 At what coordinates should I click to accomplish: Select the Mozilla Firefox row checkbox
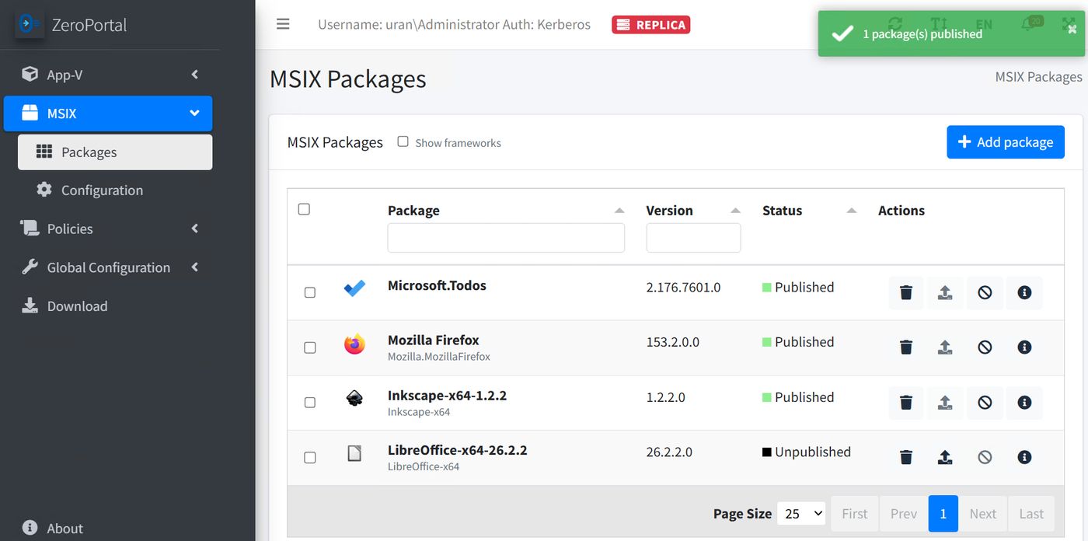tap(310, 347)
